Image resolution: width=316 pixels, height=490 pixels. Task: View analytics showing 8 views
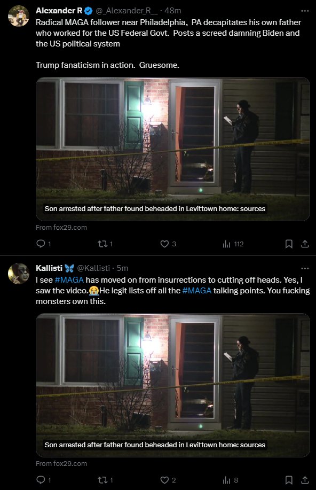click(231, 480)
